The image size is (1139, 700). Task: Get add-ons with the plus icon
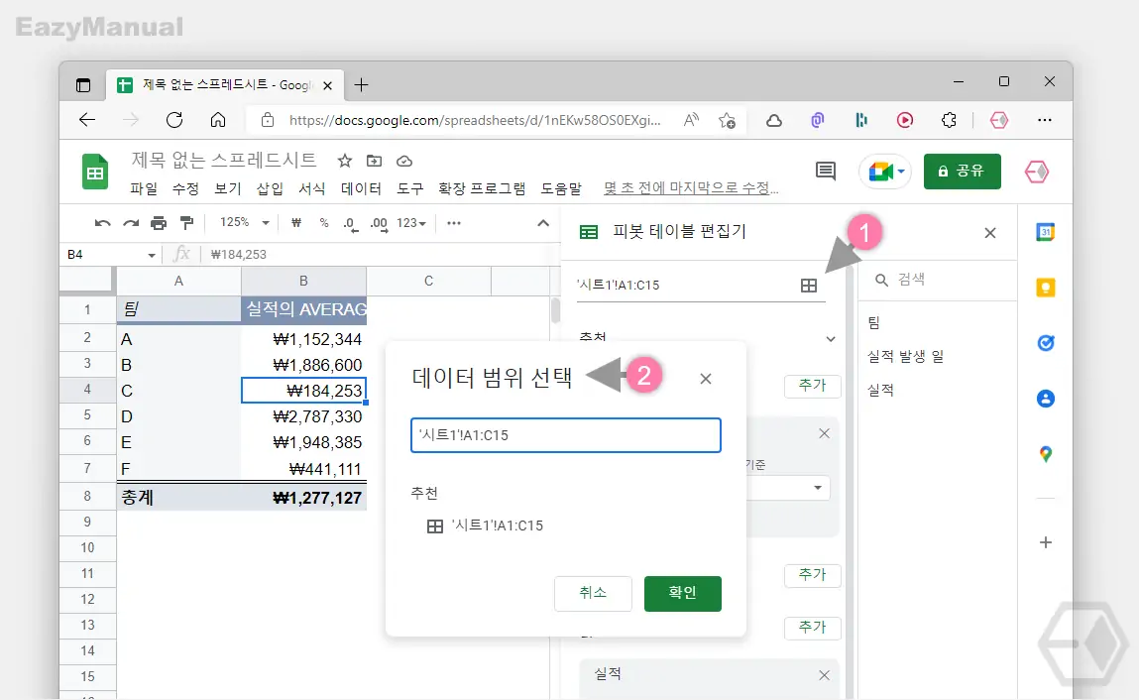pos(1045,542)
